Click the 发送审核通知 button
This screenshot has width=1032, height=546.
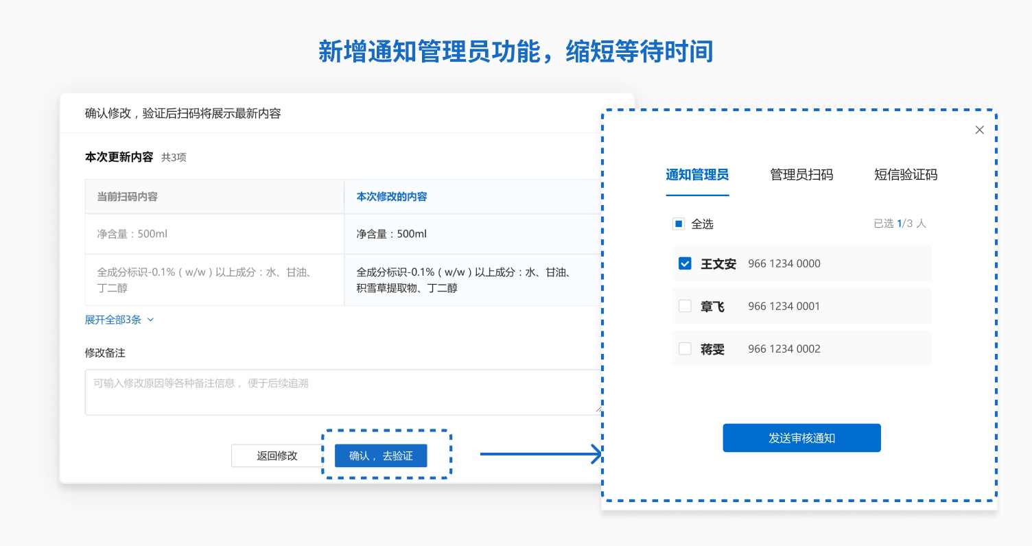801,438
